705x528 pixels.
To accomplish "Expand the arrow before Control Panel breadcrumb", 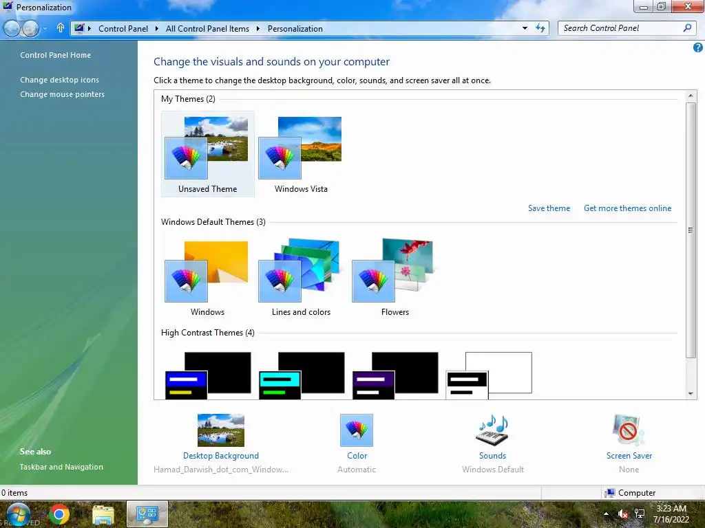I will (x=90, y=29).
